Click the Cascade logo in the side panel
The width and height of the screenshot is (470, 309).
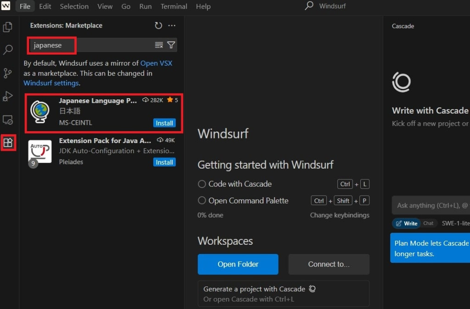point(401,82)
